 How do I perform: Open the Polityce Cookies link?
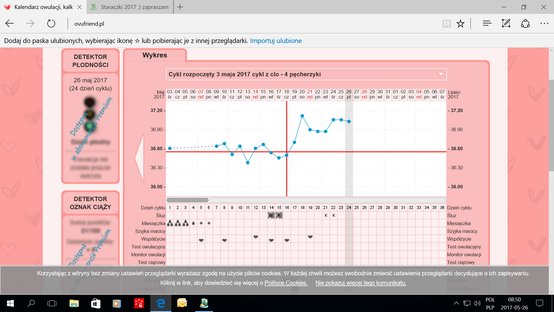coord(286,283)
